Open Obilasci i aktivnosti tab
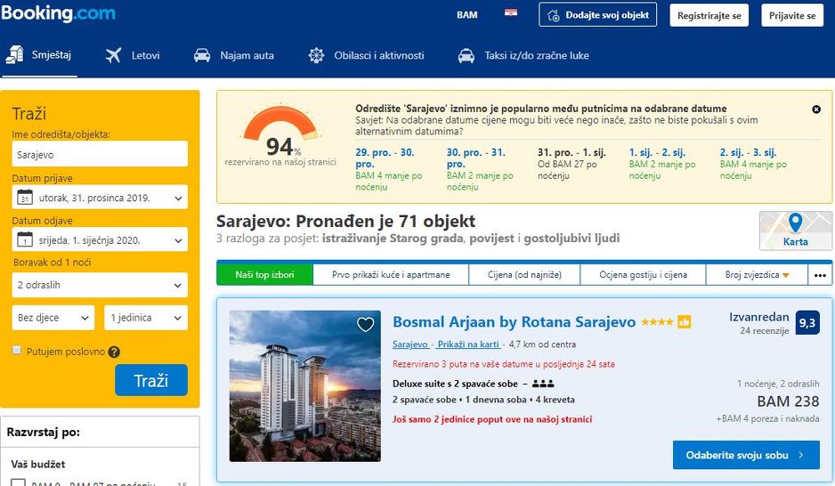The width and height of the screenshot is (835, 486). tap(367, 55)
